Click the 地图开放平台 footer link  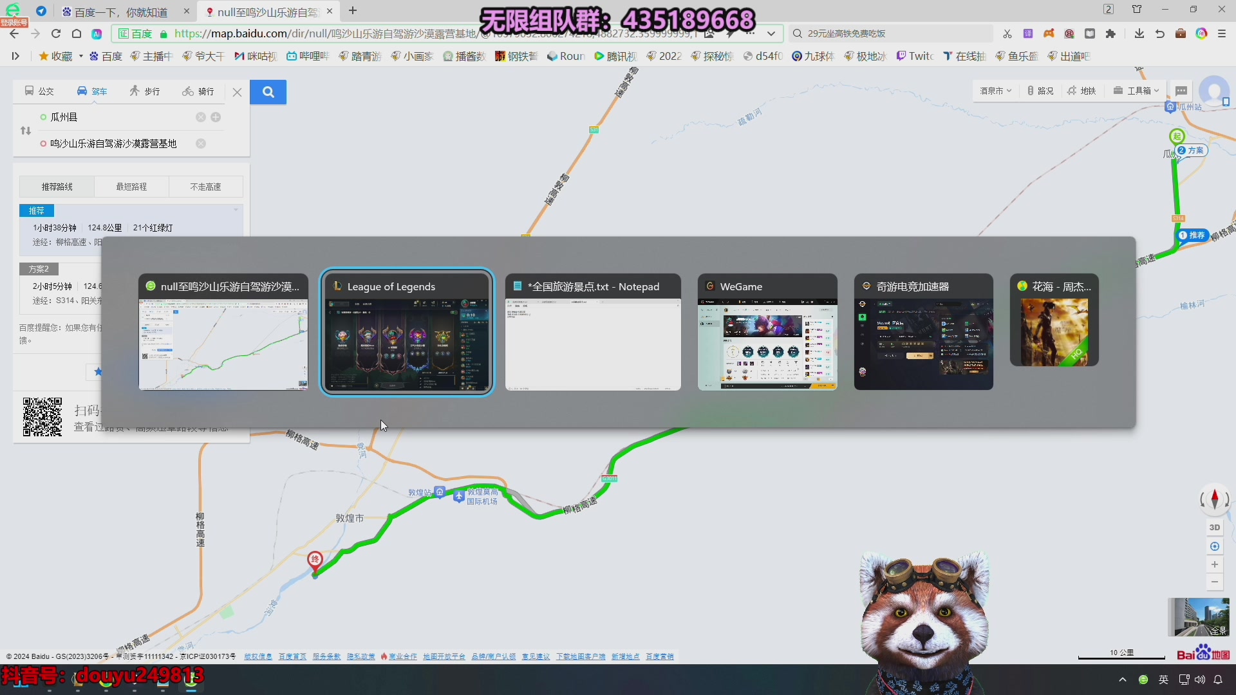pos(444,656)
